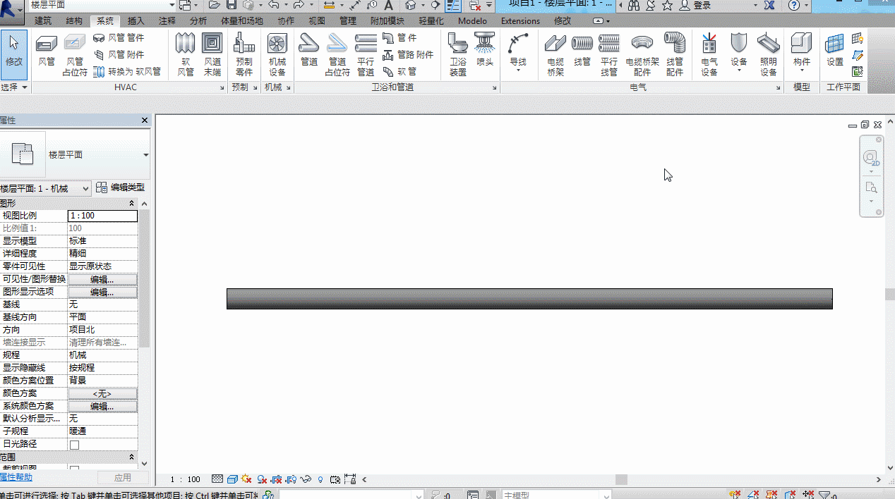
Task: Click the 转换为 软风管 tool
Action: pyautogui.click(x=127, y=71)
